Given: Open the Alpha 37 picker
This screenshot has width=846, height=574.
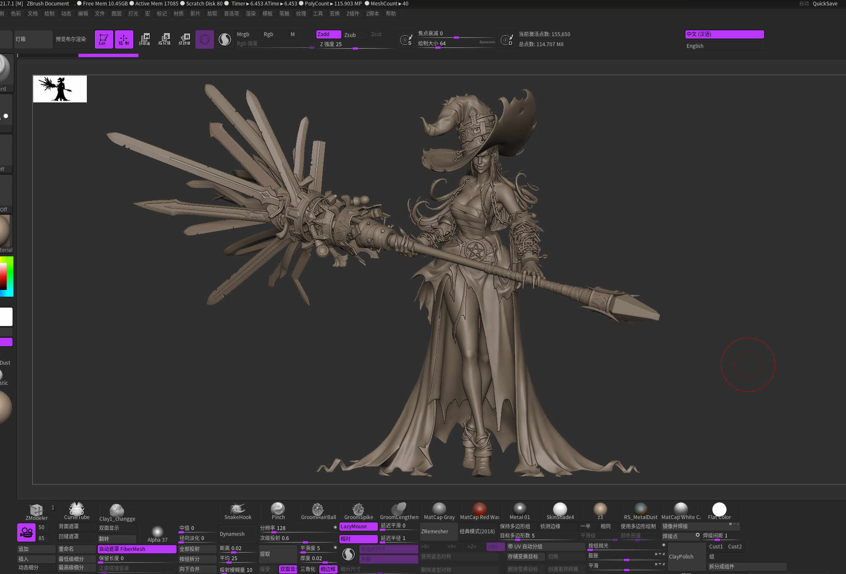Looking at the screenshot, I should click(157, 534).
